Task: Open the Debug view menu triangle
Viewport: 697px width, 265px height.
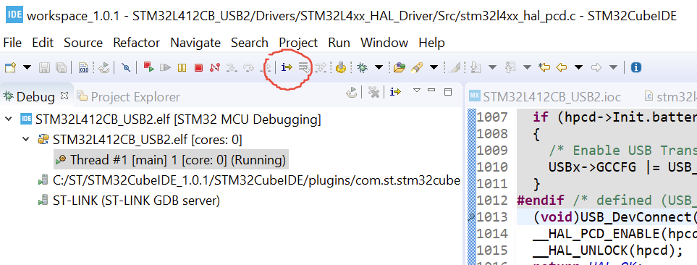Action: pos(416,91)
